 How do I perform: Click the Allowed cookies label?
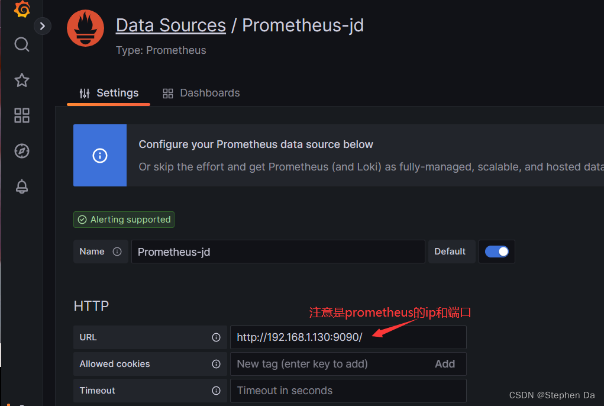pos(115,364)
